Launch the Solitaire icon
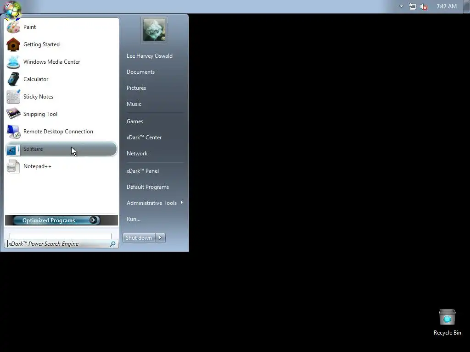 [x=13, y=149]
